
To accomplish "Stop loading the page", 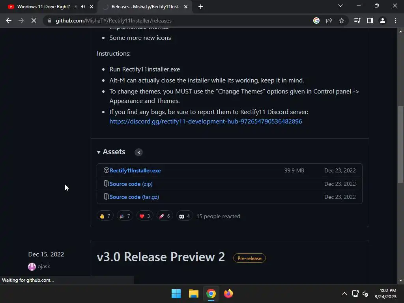I will pyautogui.click(x=34, y=21).
